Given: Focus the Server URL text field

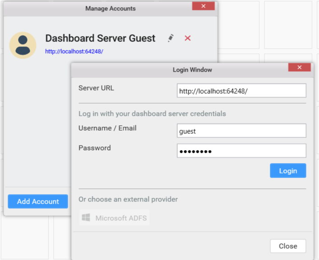Looking at the screenshot, I should (241, 91).
